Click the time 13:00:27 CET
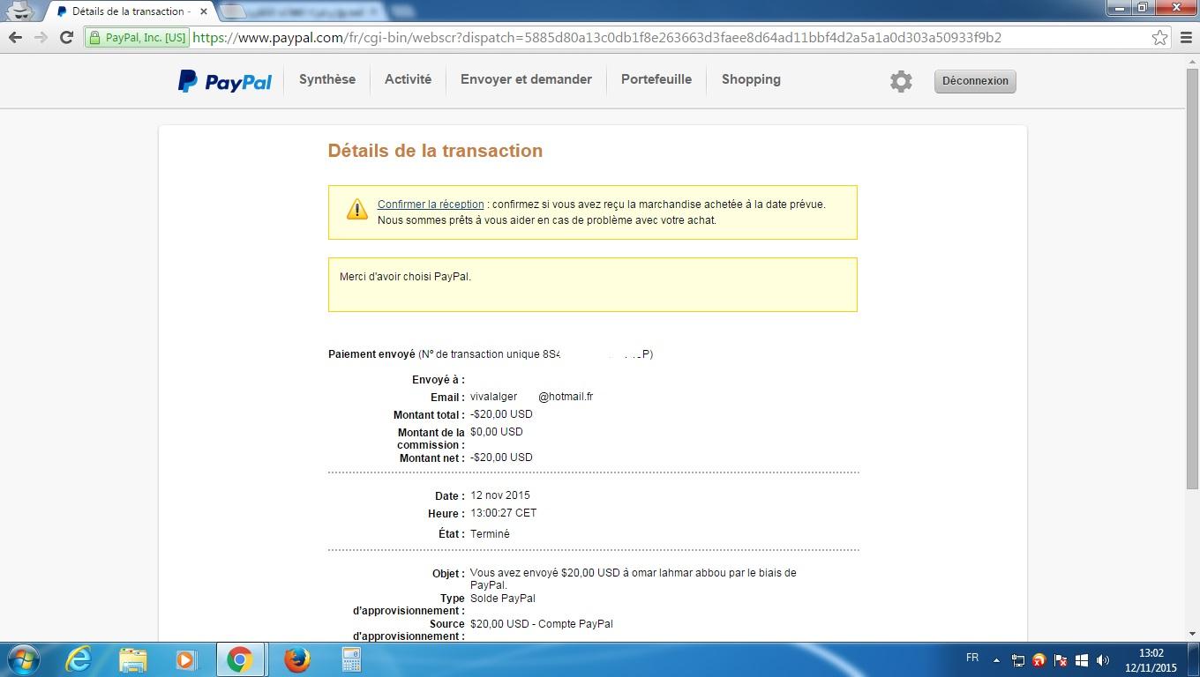 [x=503, y=513]
